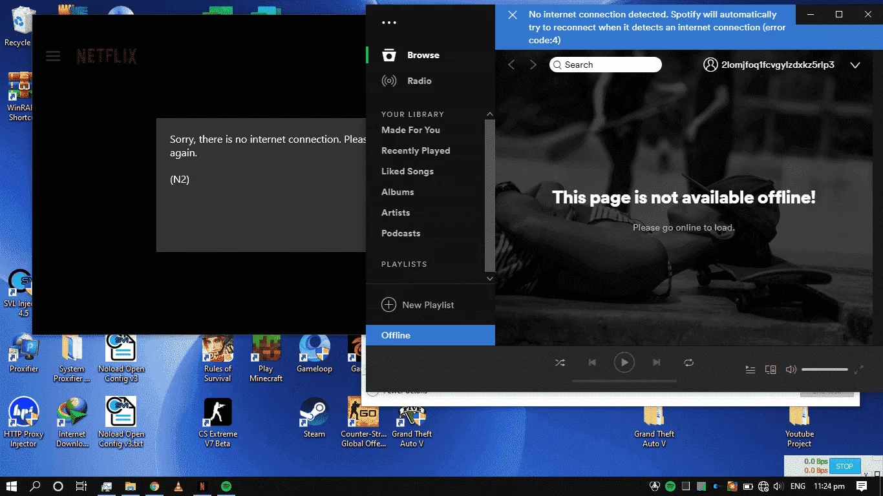Viewport: 883px width, 496px height.
Task: Select the Grand Theft Auto V folder
Action: click(654, 428)
